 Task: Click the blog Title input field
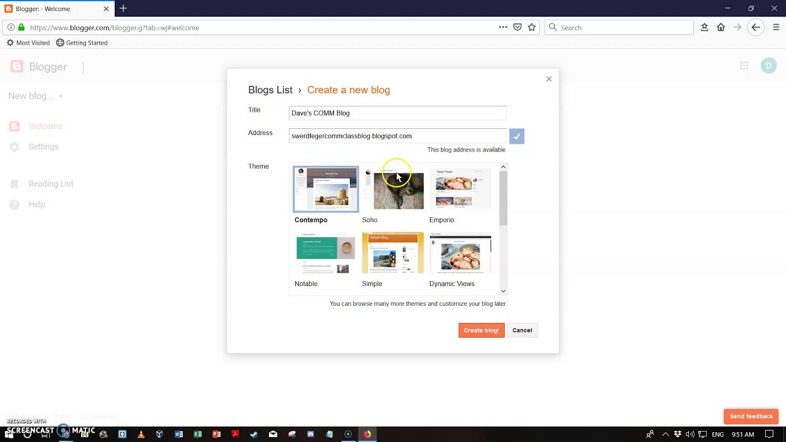397,113
